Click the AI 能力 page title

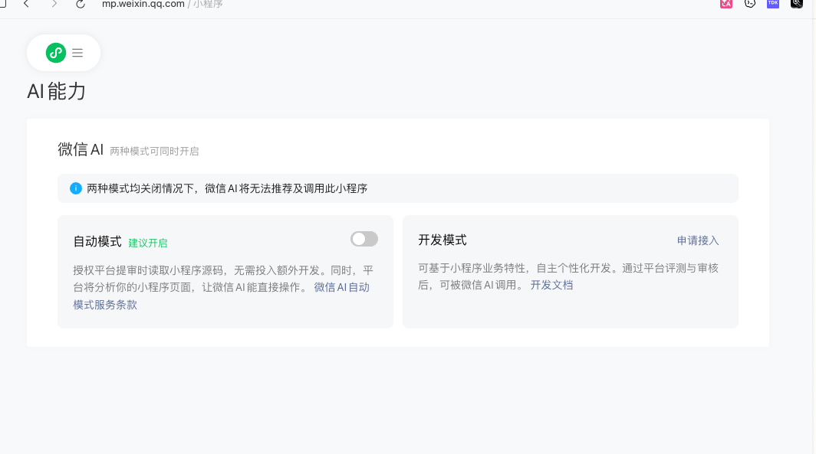coord(56,91)
